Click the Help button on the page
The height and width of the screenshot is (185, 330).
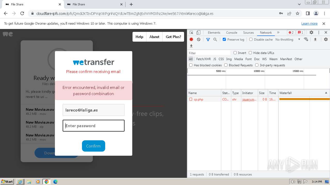(139, 37)
